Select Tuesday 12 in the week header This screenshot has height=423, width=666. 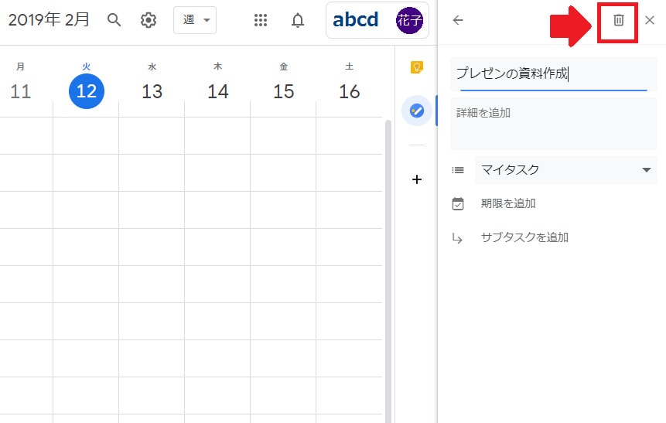[87, 91]
